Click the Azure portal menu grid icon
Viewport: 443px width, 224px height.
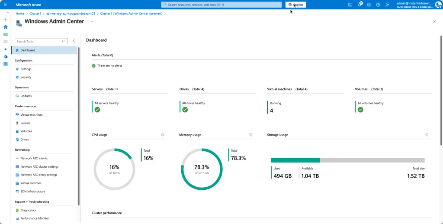point(6,4)
